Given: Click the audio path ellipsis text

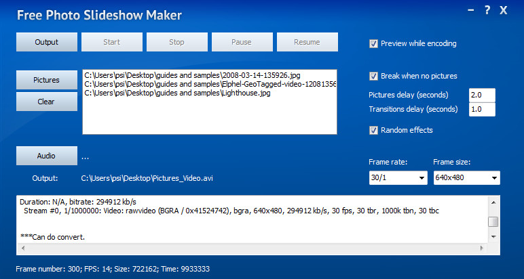Looking at the screenshot, I should (x=86, y=157).
